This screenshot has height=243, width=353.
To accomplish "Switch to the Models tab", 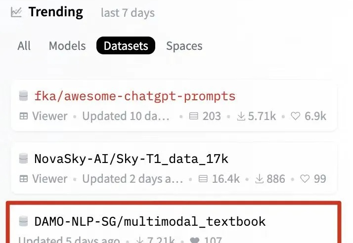I will coord(67,45).
